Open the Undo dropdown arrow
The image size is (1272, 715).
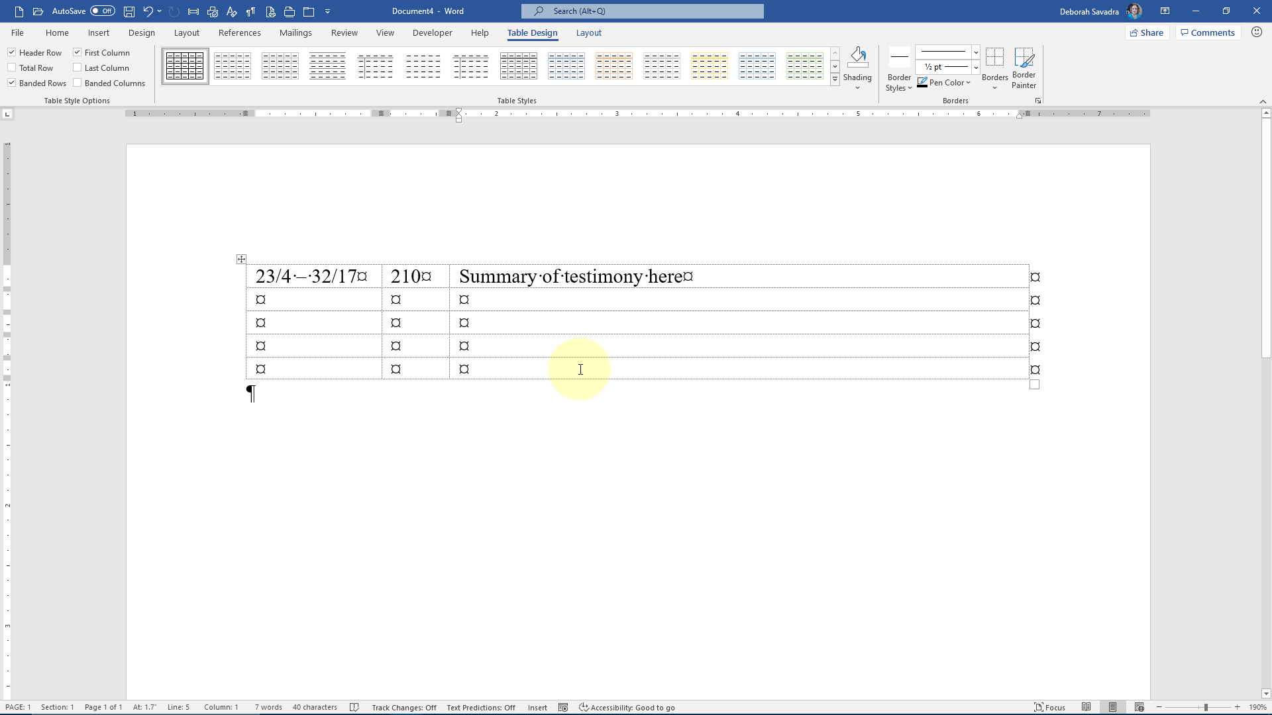coord(159,11)
